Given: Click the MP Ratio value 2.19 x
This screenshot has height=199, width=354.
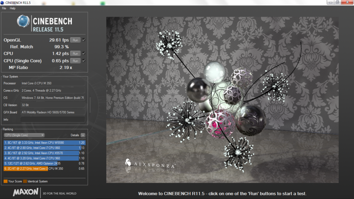Looking at the screenshot, I should pyautogui.click(x=65, y=68).
